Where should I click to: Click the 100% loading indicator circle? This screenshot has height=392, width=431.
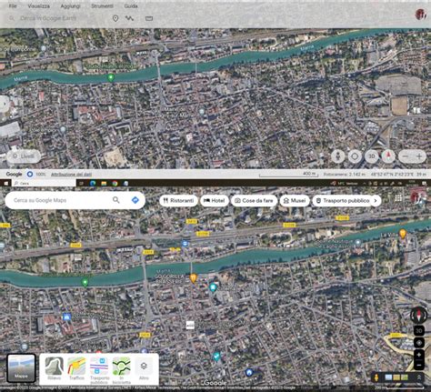(30, 174)
